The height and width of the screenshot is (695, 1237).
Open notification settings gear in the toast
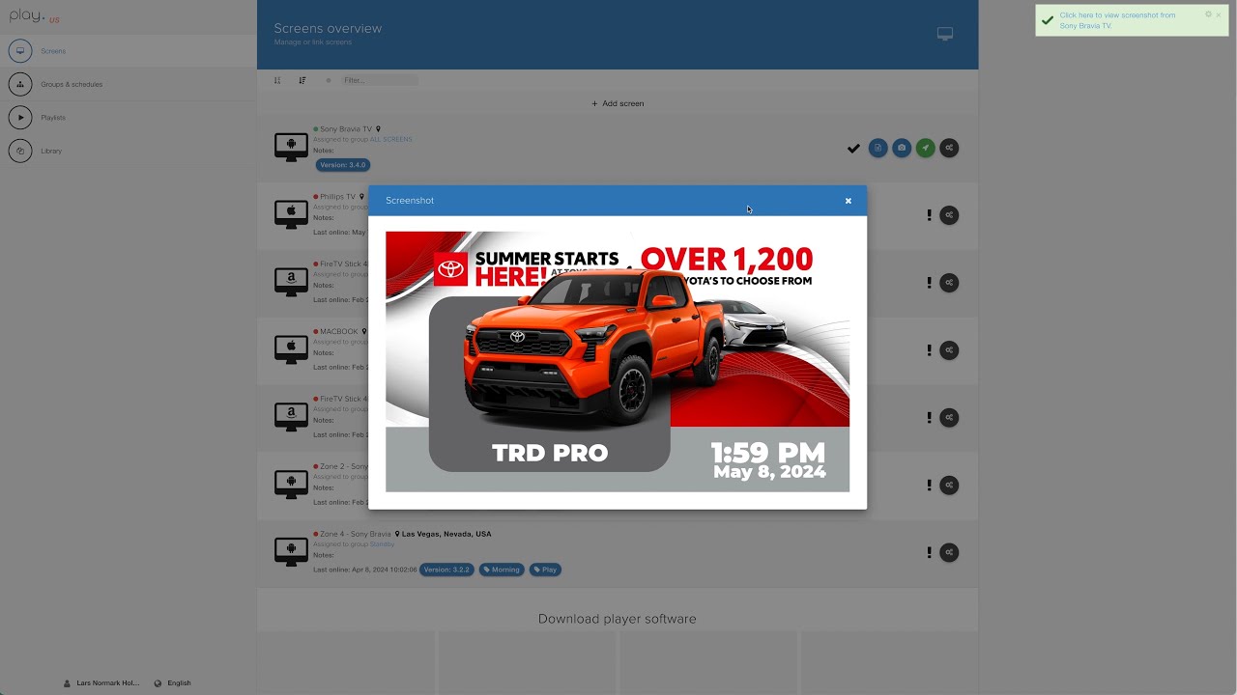tap(1208, 14)
